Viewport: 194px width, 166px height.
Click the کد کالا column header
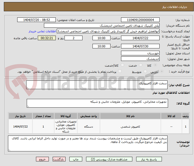(x=171, y=116)
